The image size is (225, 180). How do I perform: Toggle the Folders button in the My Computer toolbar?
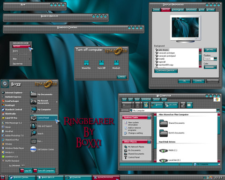pyautogui.click(x=171, y=105)
